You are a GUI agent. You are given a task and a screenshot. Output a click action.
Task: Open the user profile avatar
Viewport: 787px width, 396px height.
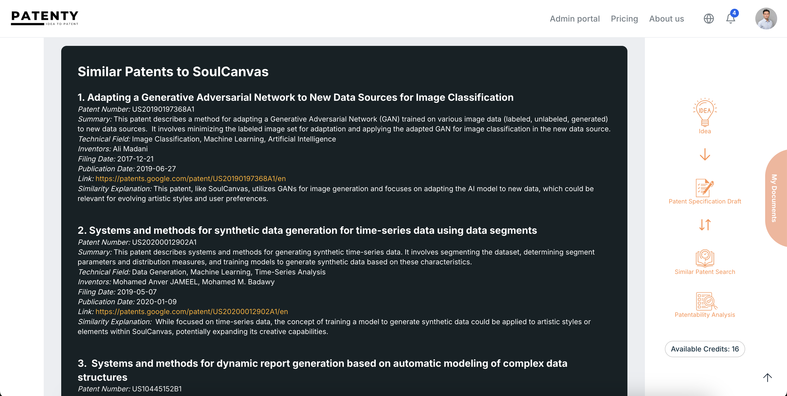pos(766,19)
